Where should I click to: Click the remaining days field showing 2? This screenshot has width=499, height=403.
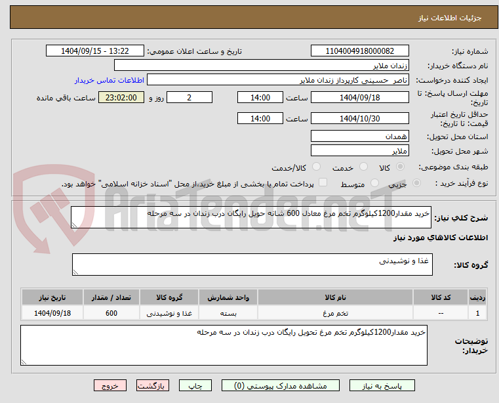click(190, 98)
